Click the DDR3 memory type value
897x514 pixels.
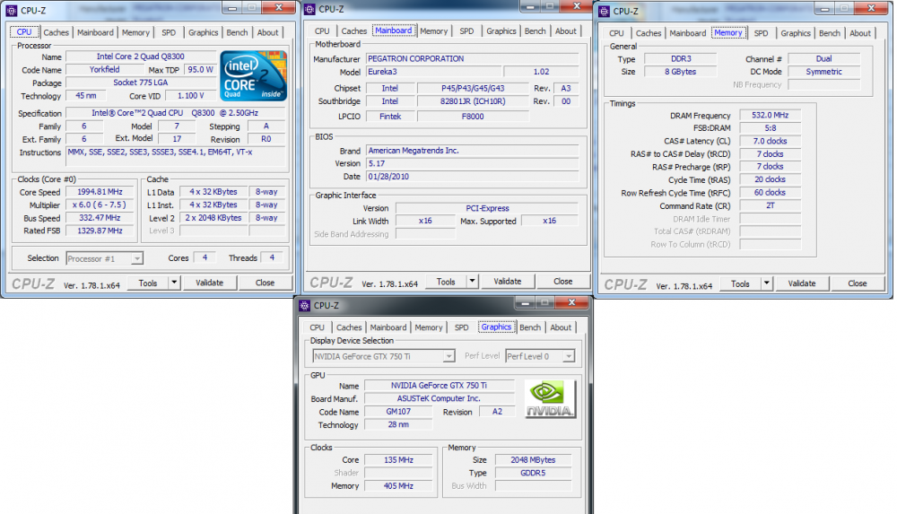click(681, 58)
